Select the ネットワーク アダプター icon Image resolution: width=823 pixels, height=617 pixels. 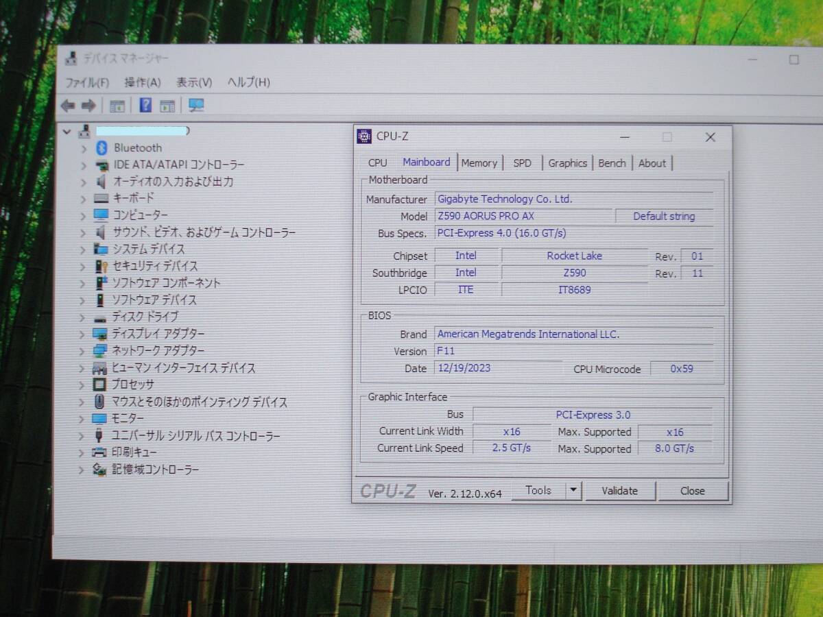[100, 351]
